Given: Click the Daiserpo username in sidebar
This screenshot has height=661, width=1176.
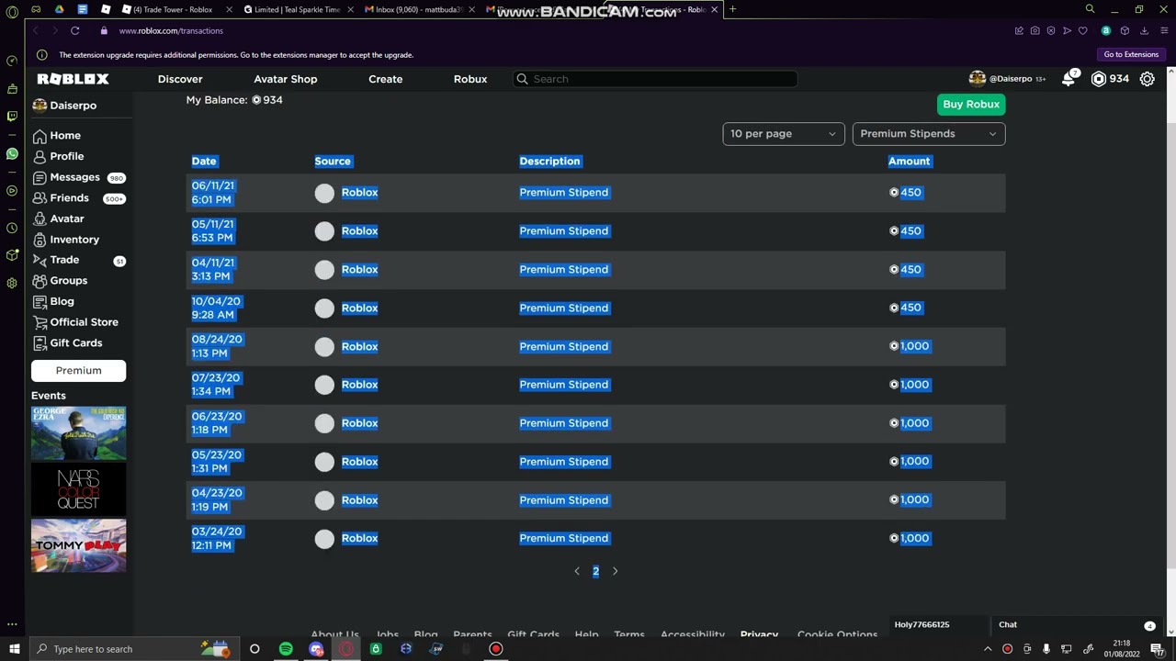Looking at the screenshot, I should click(x=73, y=106).
